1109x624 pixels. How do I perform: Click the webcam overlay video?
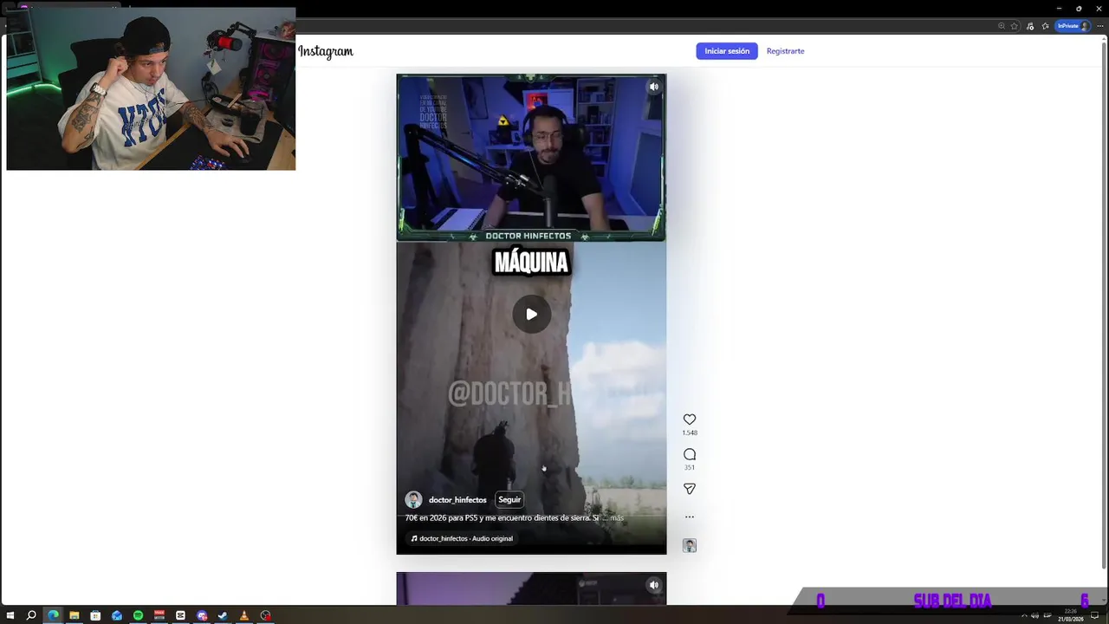tap(151, 88)
